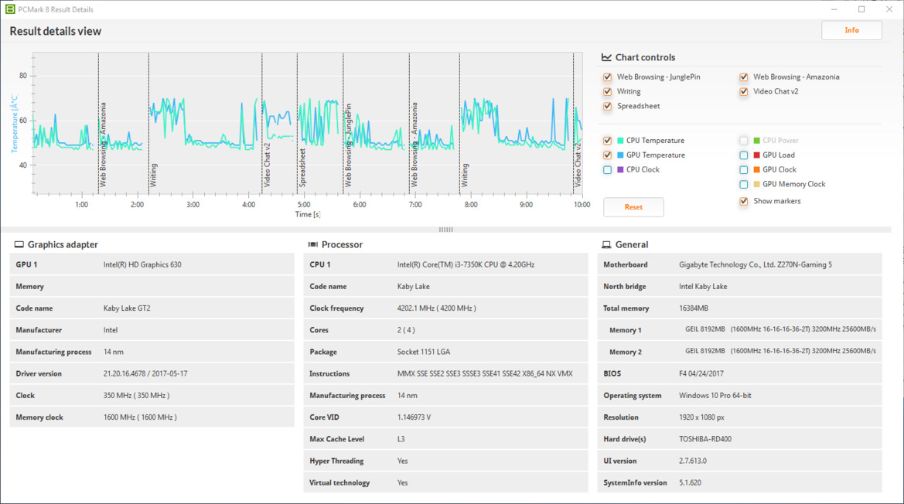Click the red GPU Load color swatch
The image size is (904, 504).
pos(757,155)
